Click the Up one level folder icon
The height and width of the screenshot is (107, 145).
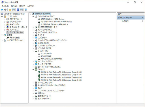(x=10, y=10)
